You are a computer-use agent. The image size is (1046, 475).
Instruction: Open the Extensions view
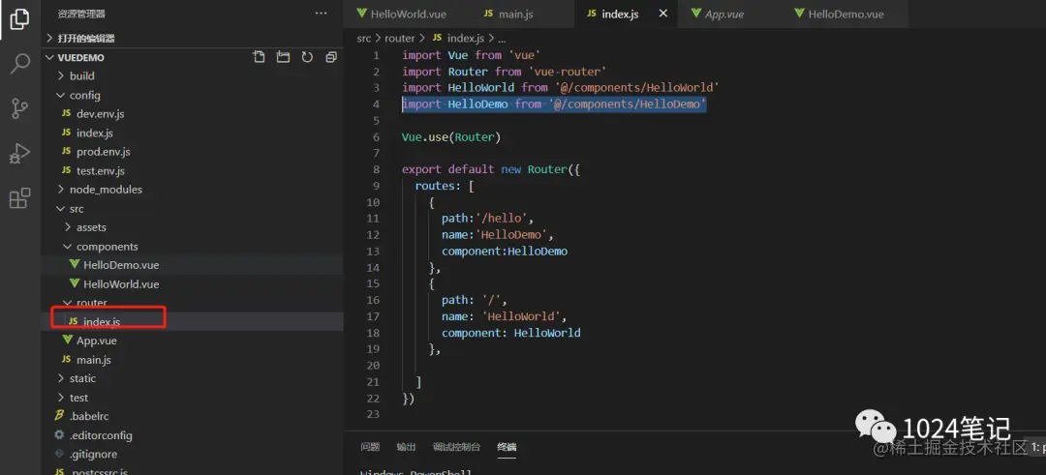pos(20,198)
